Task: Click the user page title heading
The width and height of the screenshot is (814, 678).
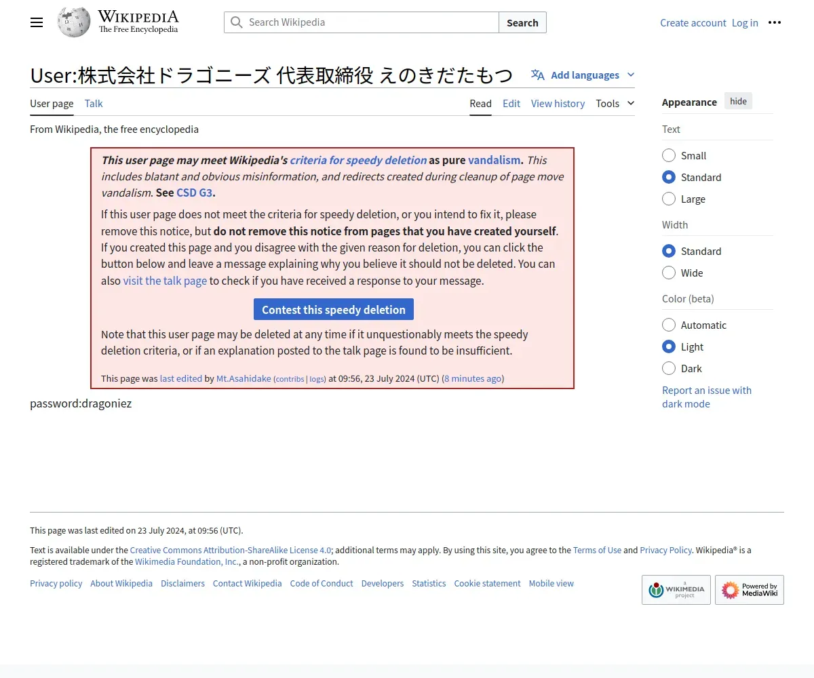Action: [271, 75]
